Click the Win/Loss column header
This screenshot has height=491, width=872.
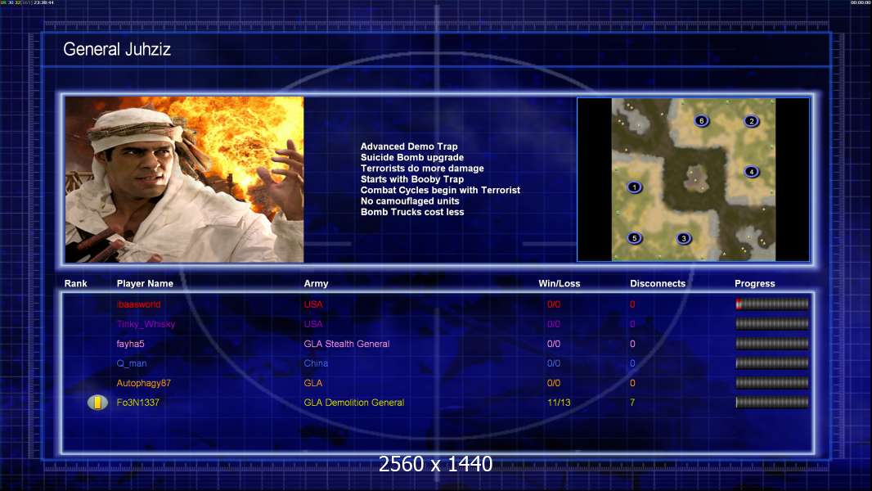[559, 284]
